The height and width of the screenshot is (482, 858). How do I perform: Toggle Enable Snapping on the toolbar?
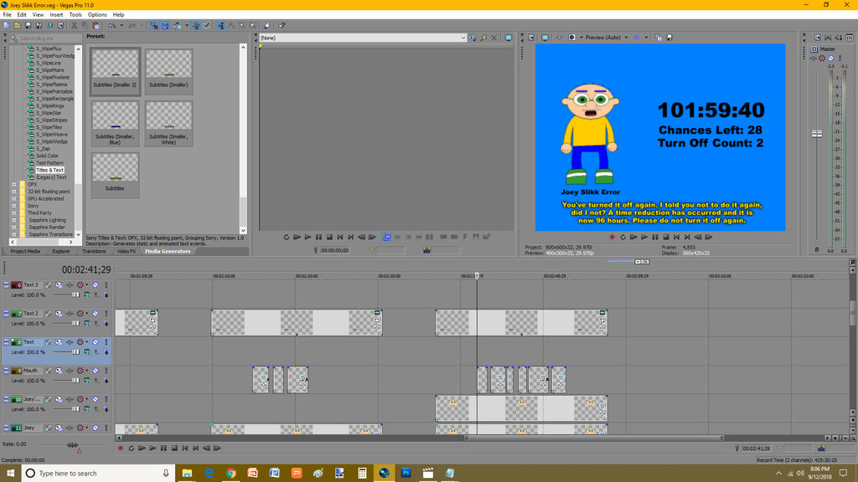tap(153, 25)
